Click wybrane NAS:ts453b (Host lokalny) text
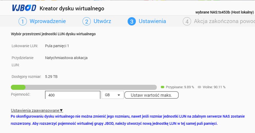This screenshot has width=255, height=133. click(224, 12)
